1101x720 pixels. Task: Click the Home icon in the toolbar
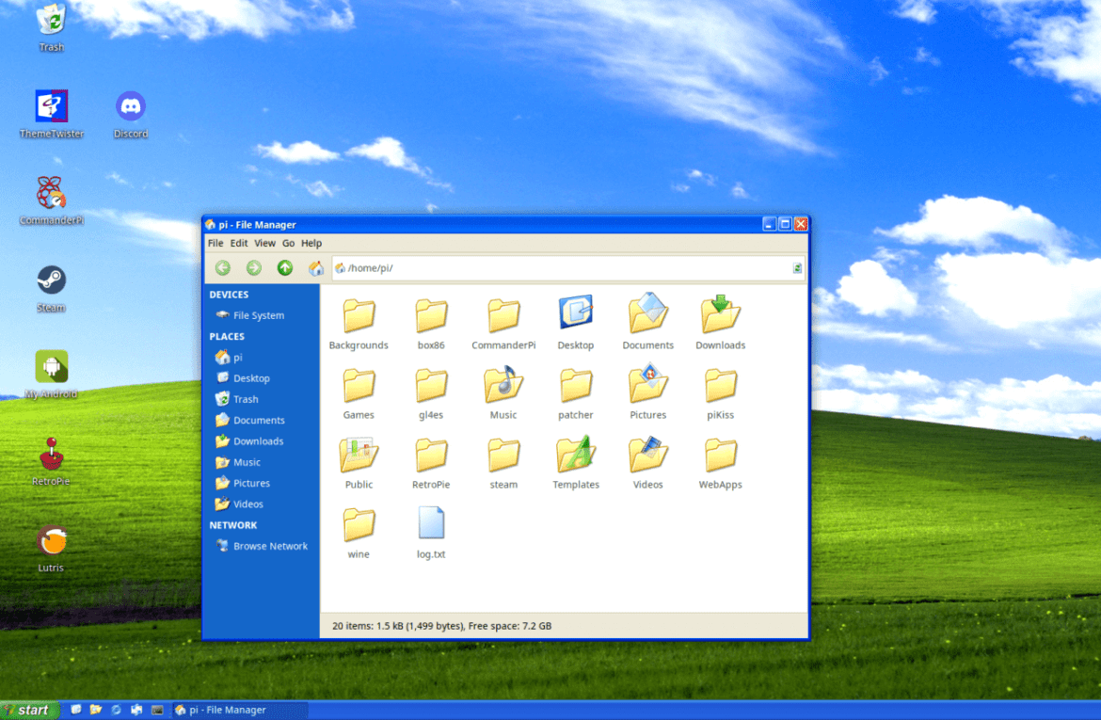[x=315, y=267]
